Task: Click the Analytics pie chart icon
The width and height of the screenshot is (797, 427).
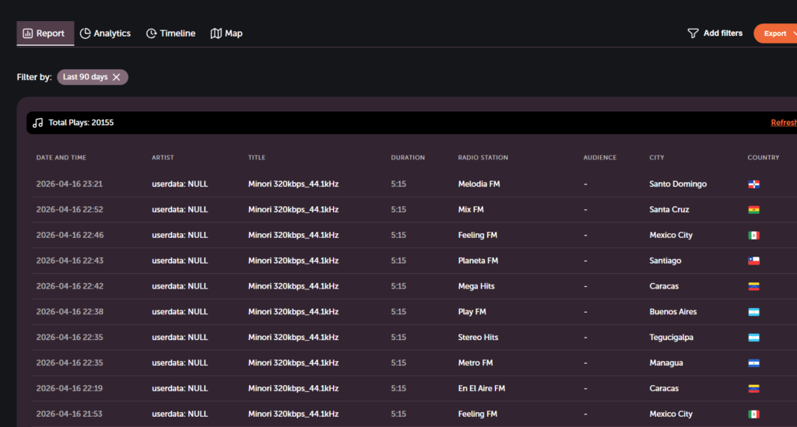Action: click(x=86, y=33)
